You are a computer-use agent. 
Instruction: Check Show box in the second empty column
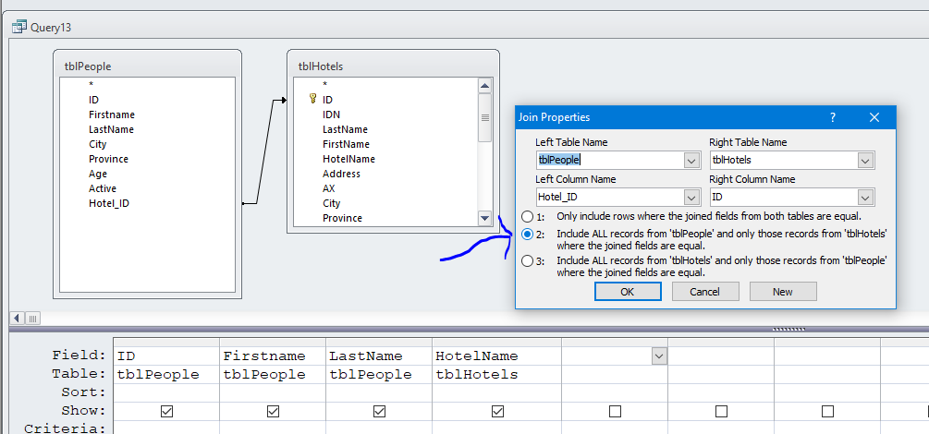tap(721, 411)
